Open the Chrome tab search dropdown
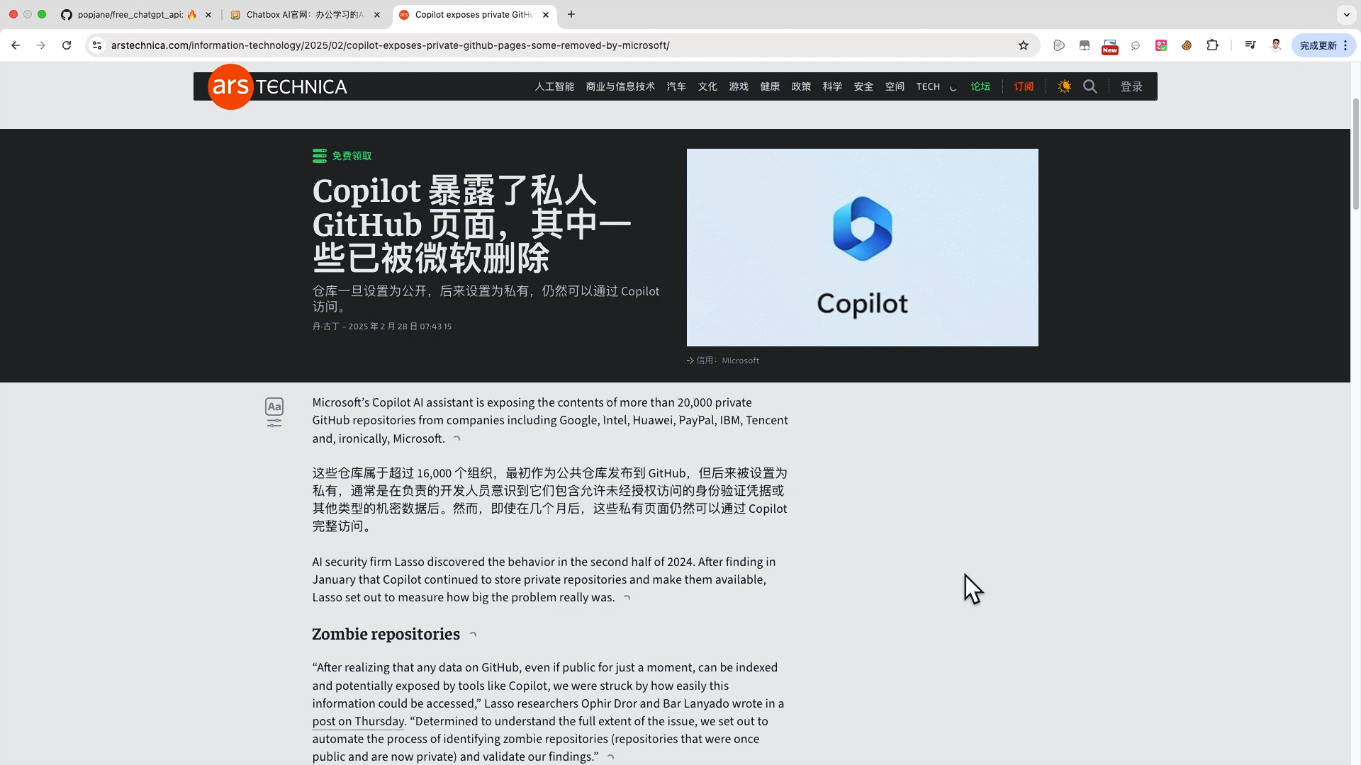Screen dimensions: 1361x765 1346,14
